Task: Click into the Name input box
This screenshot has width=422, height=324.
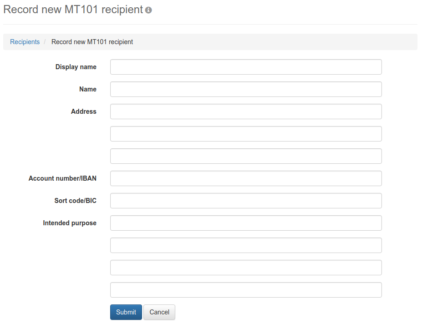Action: [x=246, y=89]
